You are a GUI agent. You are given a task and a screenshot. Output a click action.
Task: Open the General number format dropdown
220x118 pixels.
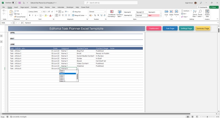click(x=105, y=12)
